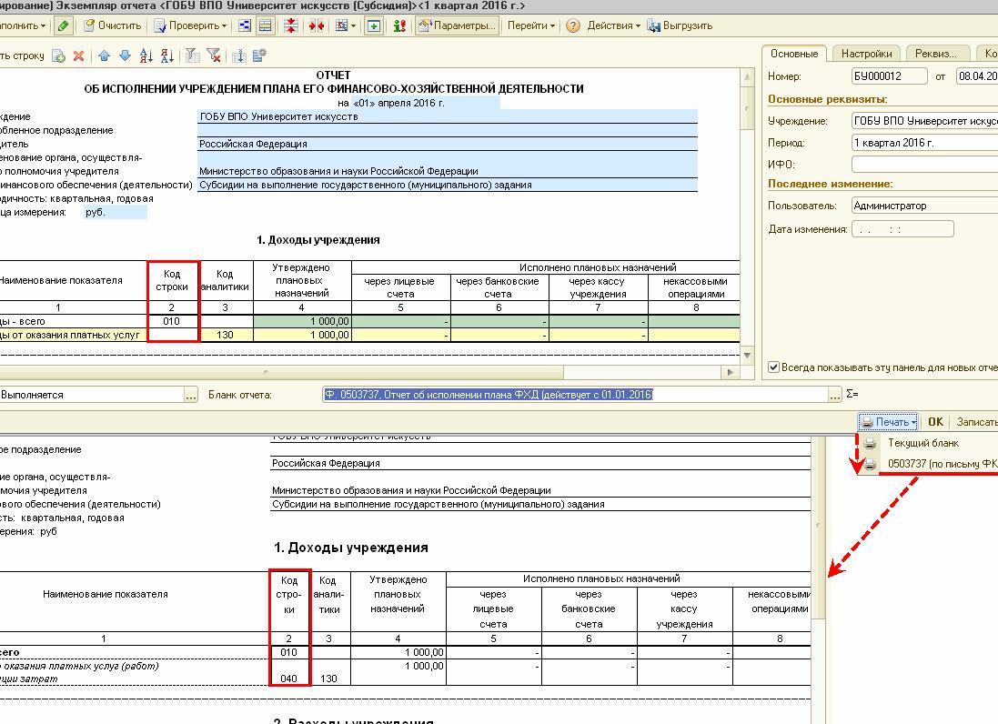Click the Период field 1 квартал 2016 г.
Viewport: 998px width, 724px height.
click(925, 143)
